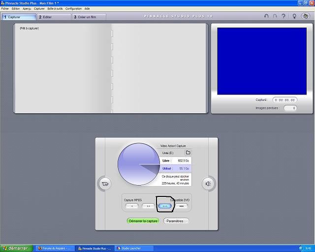The width and height of the screenshot is (315, 252).
Task: Open the Edition menu
Action: tap(16, 9)
